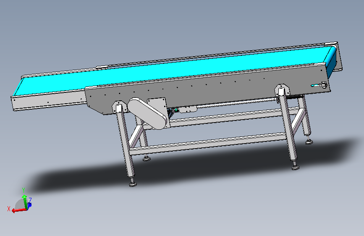
Task: Select the front right support leg
Action: pos(288,126)
